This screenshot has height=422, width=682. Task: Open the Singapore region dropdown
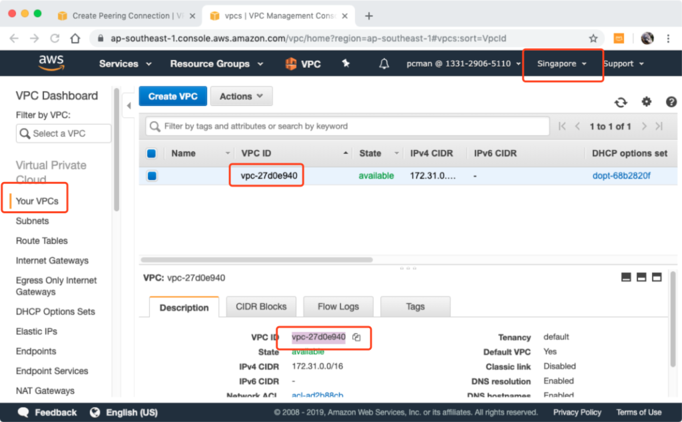pyautogui.click(x=561, y=63)
